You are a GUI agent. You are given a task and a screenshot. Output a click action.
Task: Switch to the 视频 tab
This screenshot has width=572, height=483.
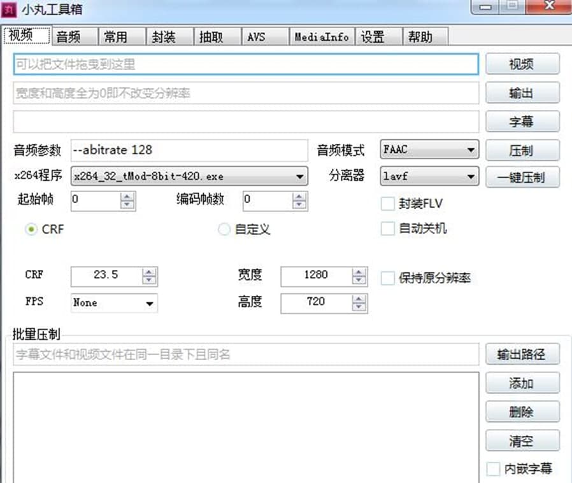(27, 36)
